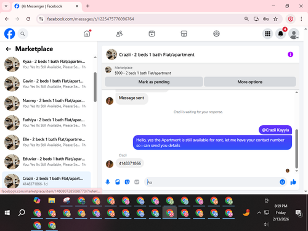Screen dimensions: 308x231
Task: View site information icon in address bar
Action: tap(41, 19)
